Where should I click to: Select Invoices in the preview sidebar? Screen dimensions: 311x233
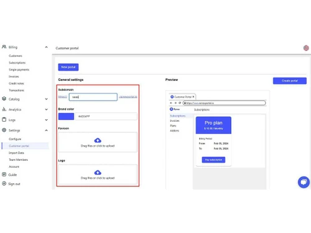coord(175,121)
